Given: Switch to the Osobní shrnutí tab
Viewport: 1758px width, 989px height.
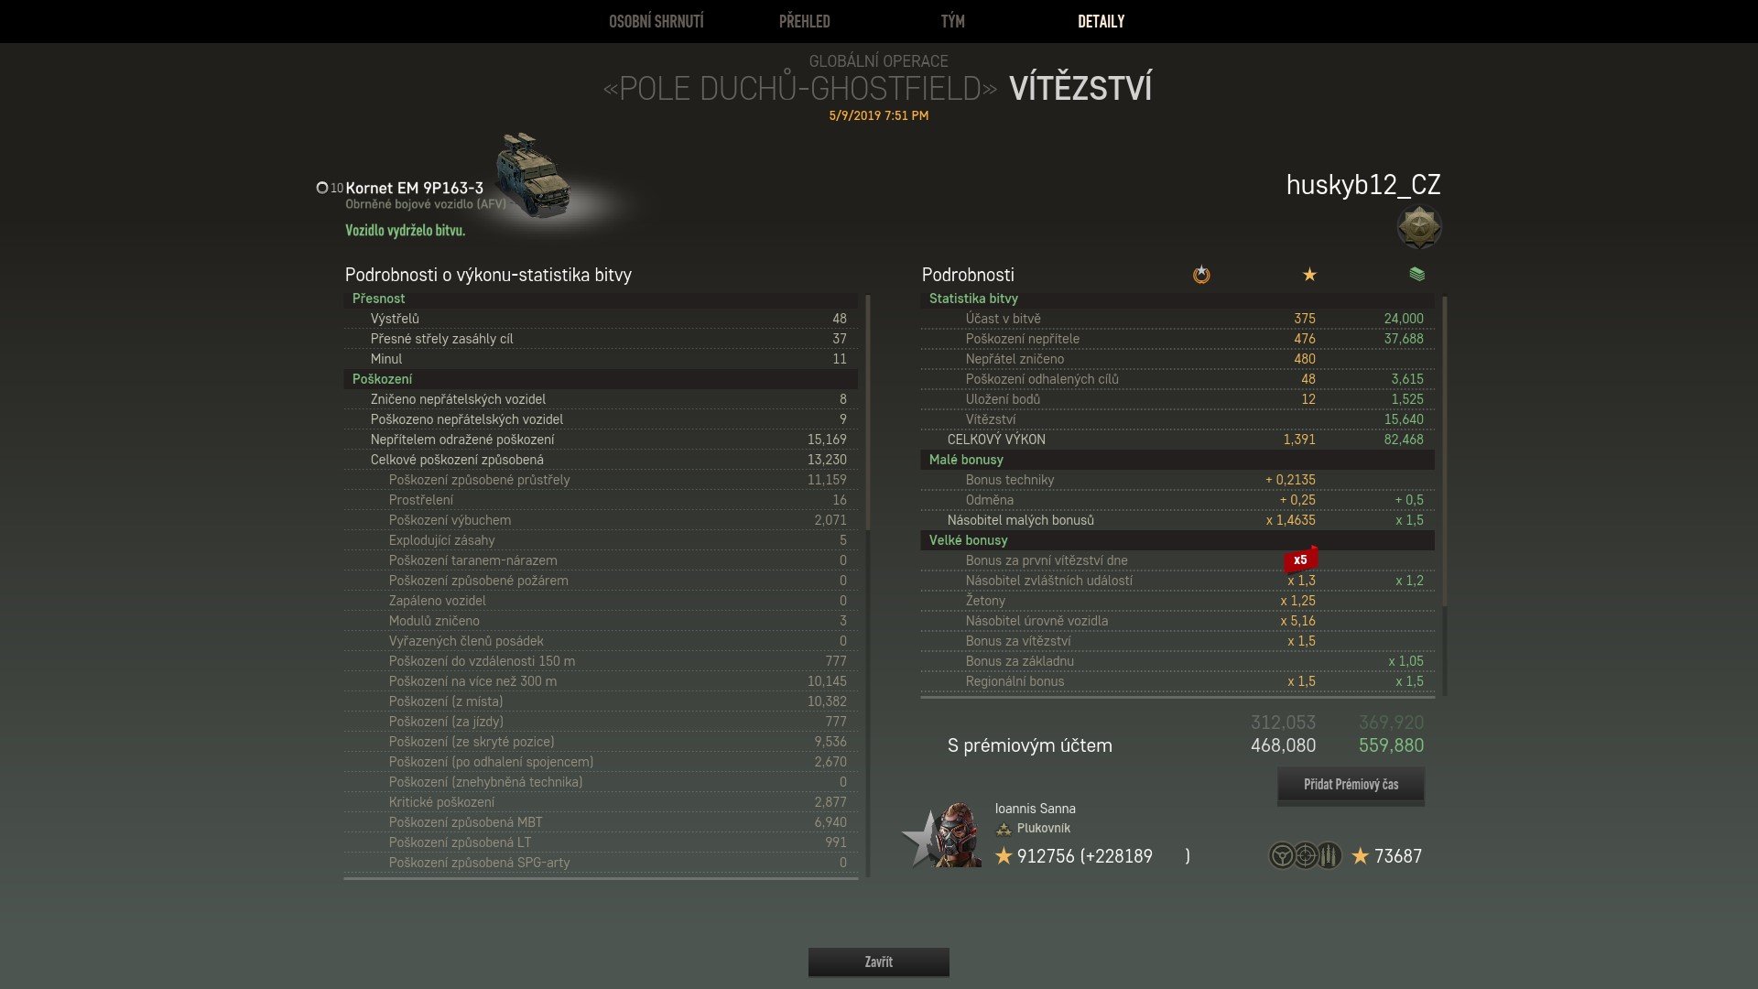Looking at the screenshot, I should point(657,21).
